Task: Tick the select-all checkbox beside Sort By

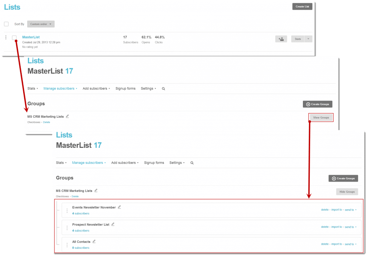Action: click(x=6, y=24)
